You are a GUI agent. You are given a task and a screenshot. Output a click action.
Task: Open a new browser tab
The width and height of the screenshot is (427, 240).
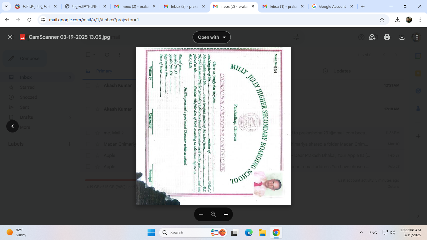(363, 6)
